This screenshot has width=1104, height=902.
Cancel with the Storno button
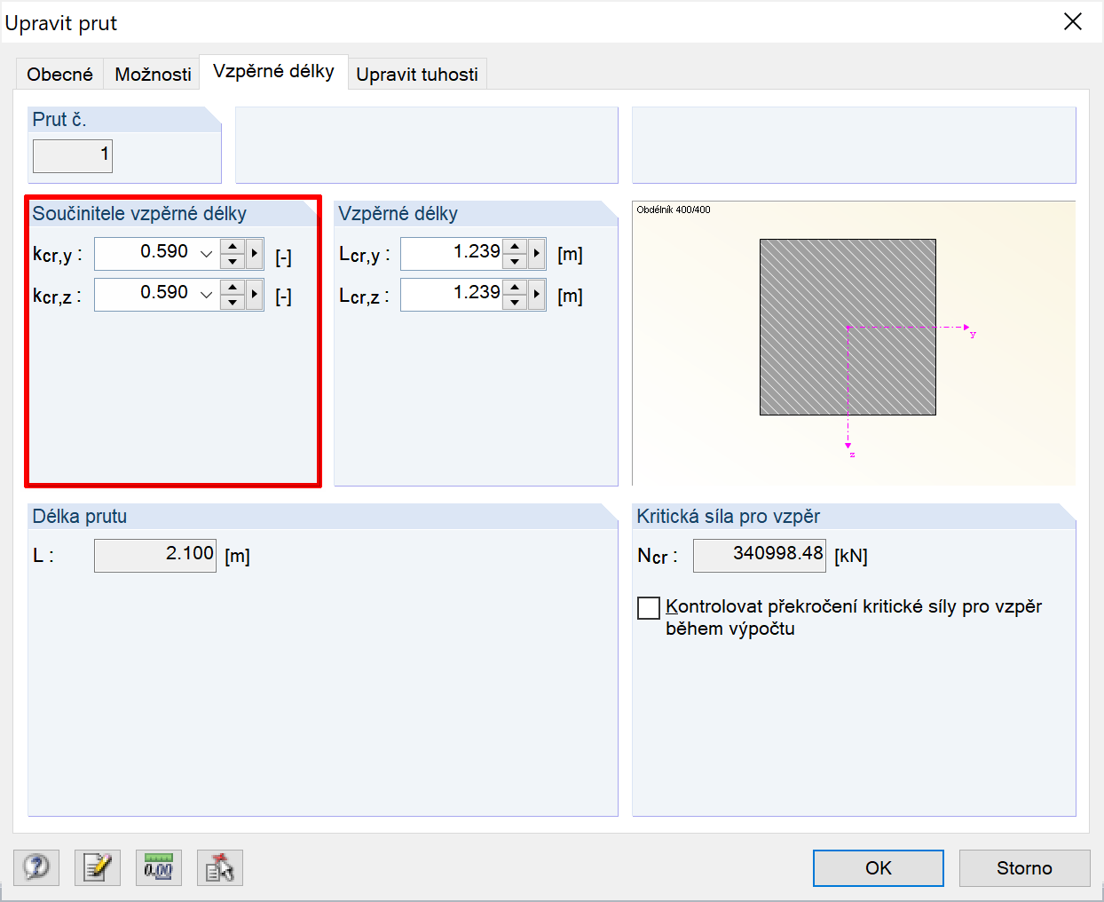pyautogui.click(x=1024, y=868)
